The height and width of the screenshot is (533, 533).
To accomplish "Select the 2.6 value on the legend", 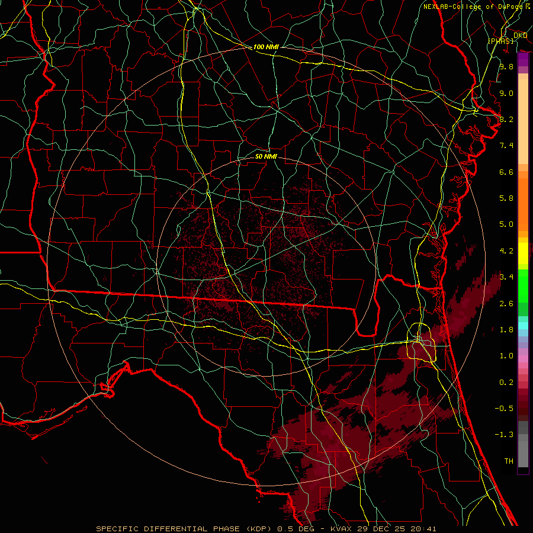I will coord(506,304).
